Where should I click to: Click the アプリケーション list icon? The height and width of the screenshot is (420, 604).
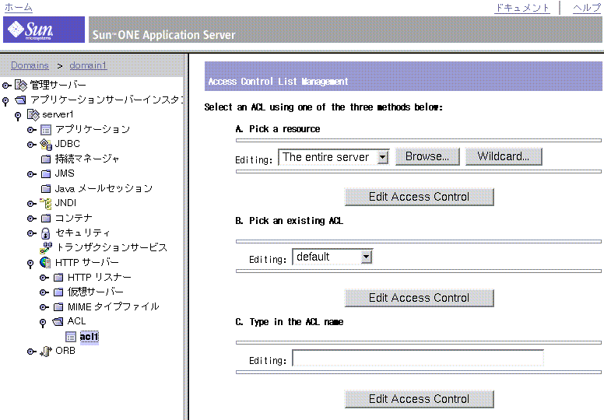(x=46, y=130)
